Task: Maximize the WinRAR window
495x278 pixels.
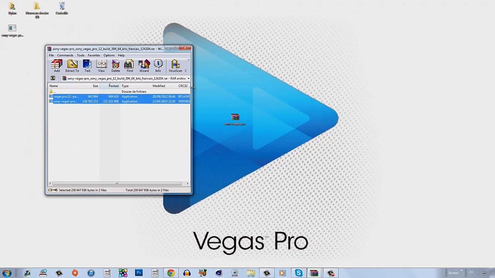Action: (175, 48)
